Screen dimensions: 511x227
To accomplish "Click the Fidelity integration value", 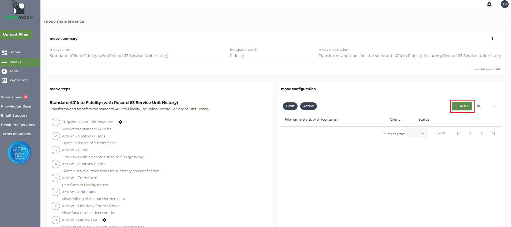I will point(237,56).
